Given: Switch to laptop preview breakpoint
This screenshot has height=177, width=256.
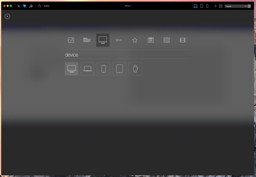Looking at the screenshot, I should point(195,6).
